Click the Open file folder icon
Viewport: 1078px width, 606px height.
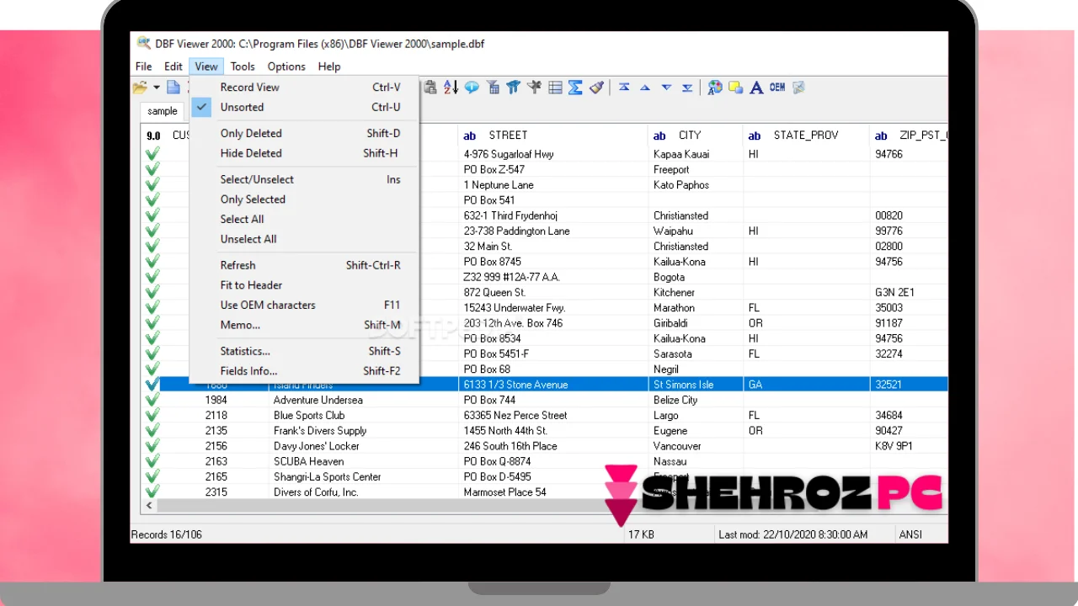(x=140, y=87)
